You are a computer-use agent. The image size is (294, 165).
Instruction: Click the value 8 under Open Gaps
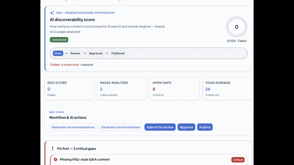click(154, 89)
